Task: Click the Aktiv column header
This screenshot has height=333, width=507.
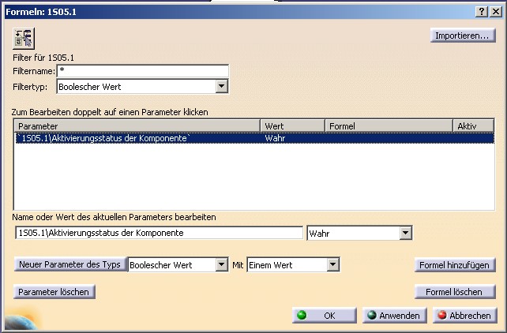Action: (473, 125)
